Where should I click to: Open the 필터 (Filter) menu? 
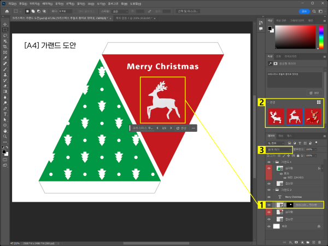coord(81,4)
